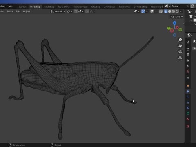Open the View Layer properties tab

[188, 60]
